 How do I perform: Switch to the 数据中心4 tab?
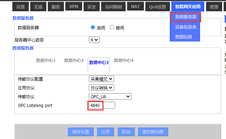[x=124, y=61]
